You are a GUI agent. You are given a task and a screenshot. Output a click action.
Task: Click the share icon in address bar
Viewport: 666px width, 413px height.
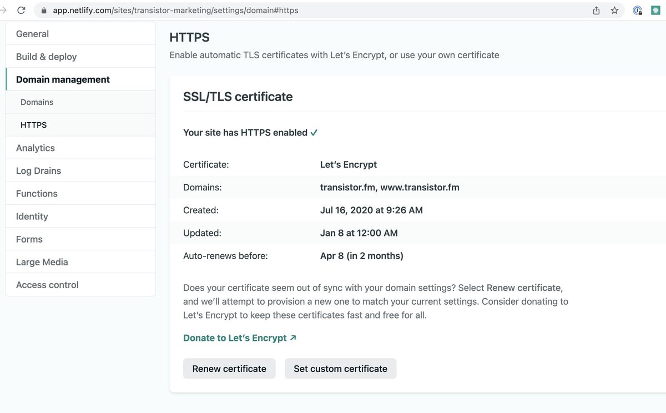(596, 11)
